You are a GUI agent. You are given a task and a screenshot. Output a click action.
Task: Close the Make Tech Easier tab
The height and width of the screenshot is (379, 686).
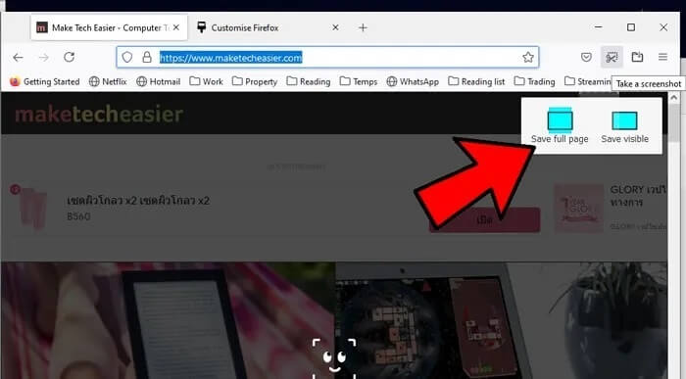pyautogui.click(x=175, y=27)
